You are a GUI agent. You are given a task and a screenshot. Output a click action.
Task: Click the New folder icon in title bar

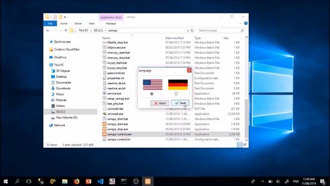pos(61,17)
